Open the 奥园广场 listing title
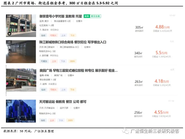Screen dimensions: 185x139 coord(78,70)
